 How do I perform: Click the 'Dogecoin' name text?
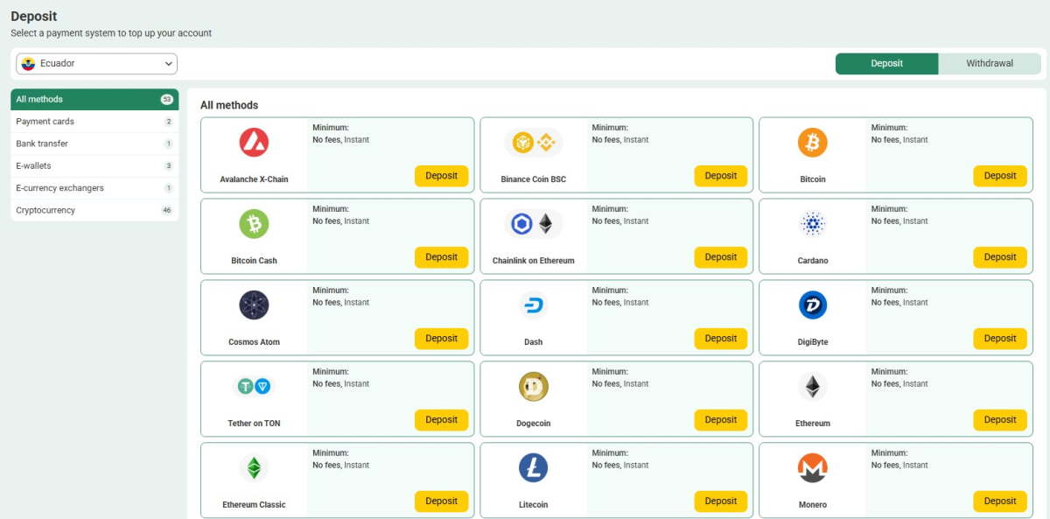534,424
